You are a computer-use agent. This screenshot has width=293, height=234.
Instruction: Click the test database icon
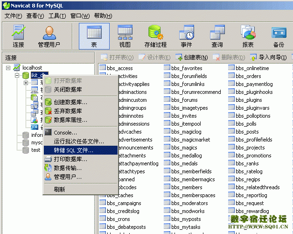25,150
